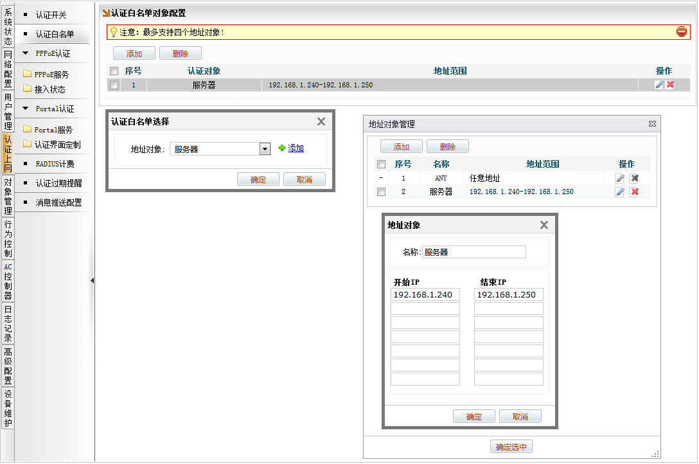Open the 地址对象 dropdown list
The height and width of the screenshot is (464, 699).
264,149
